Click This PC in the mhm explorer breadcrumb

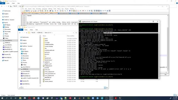point(33,33)
